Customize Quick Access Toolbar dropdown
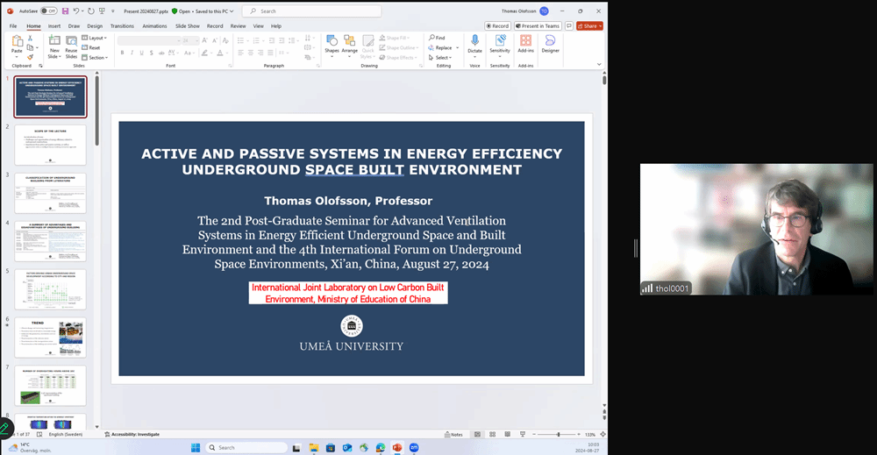This screenshot has width=877, height=455. click(x=113, y=11)
